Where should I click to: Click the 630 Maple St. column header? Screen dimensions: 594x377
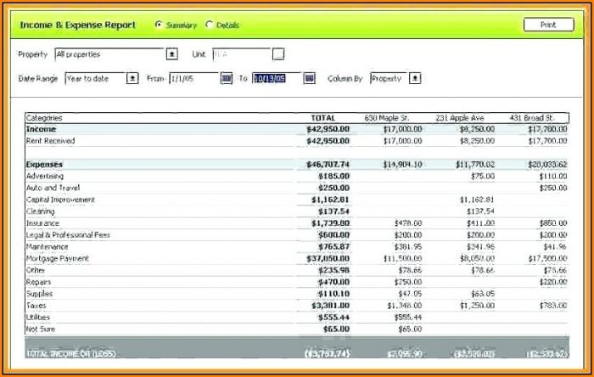pyautogui.click(x=393, y=117)
